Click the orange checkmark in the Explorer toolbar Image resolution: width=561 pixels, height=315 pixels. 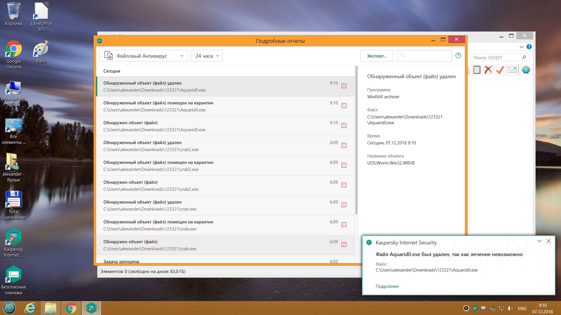[500, 70]
